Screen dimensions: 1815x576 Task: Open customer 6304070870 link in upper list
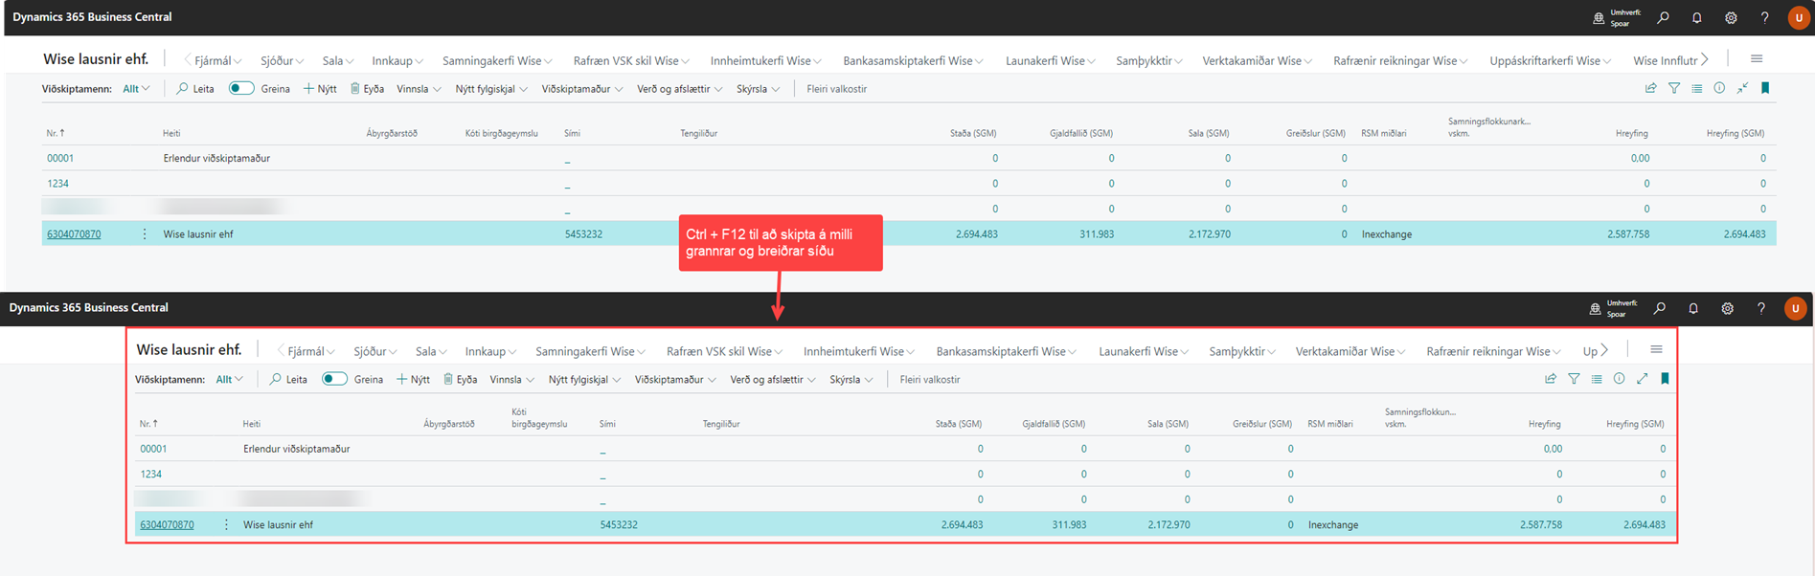(x=74, y=233)
